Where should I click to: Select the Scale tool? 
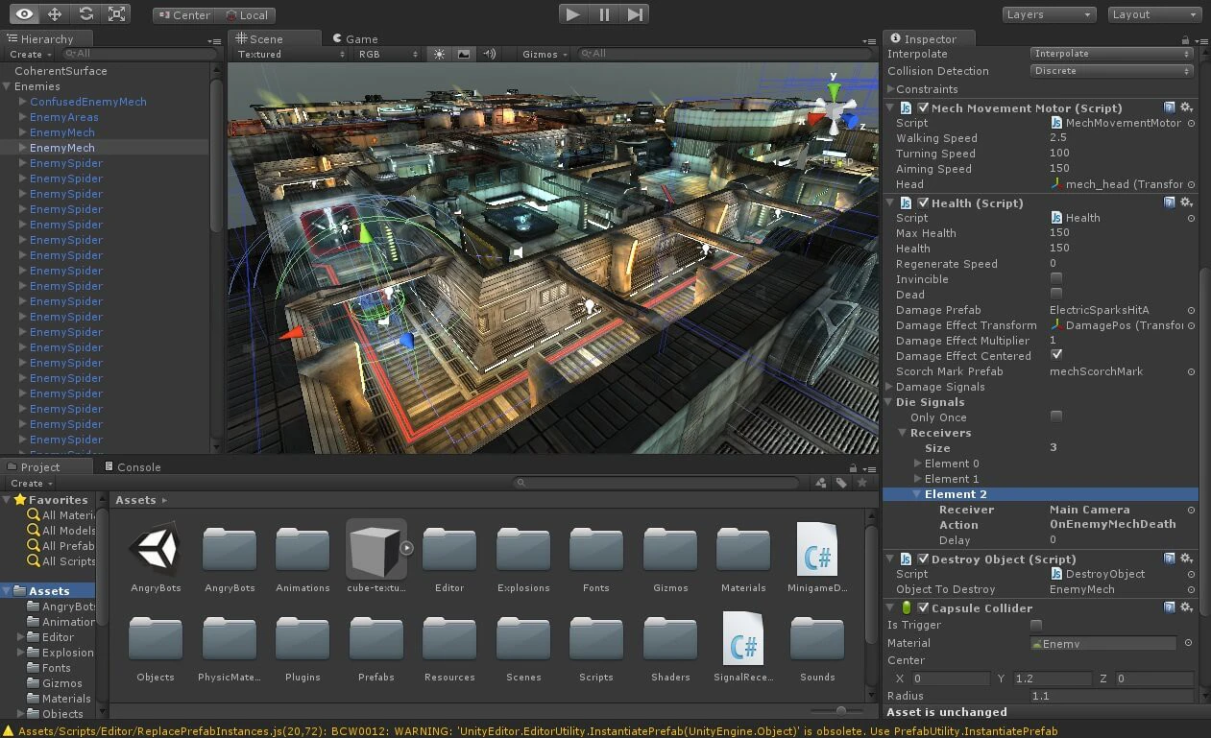point(117,13)
